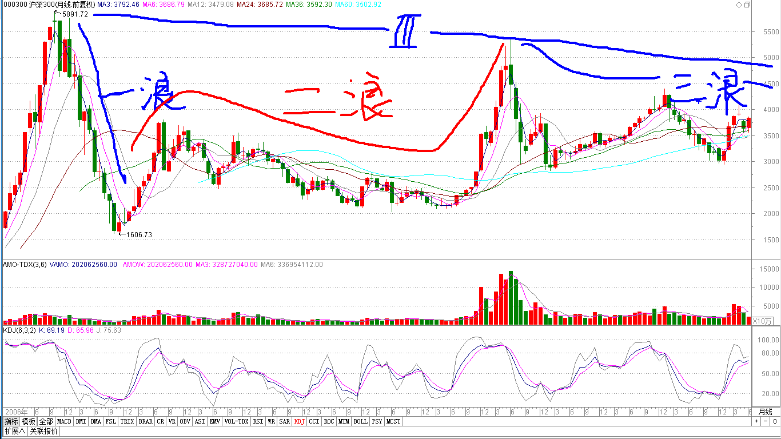Click the D: 65.96 value

[81, 330]
